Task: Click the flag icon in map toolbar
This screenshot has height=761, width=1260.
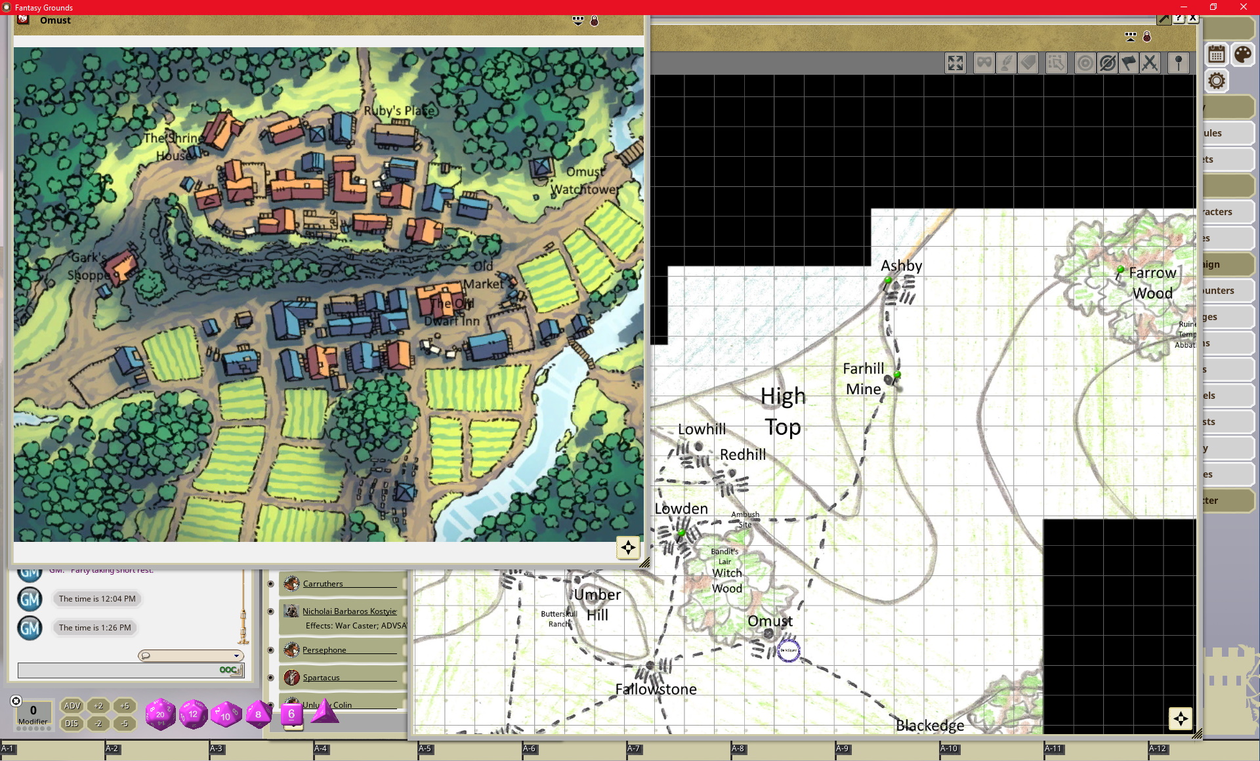Action: (1128, 63)
